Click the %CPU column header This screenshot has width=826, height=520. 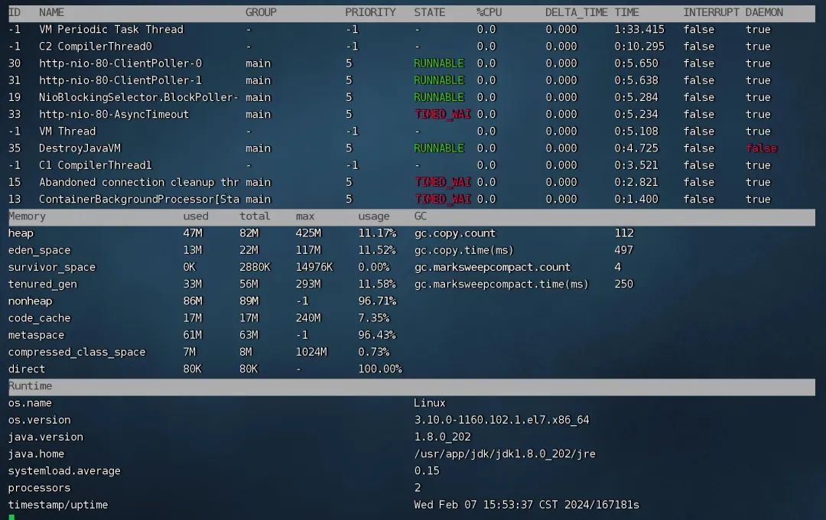pos(489,12)
